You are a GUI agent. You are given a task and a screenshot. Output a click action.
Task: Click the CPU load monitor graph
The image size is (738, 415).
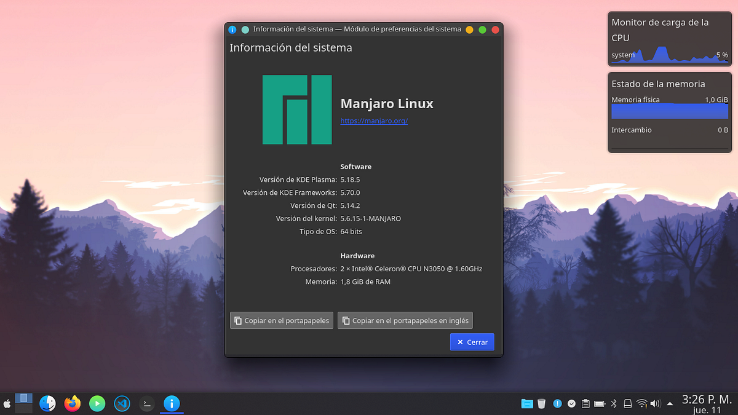tap(670, 54)
